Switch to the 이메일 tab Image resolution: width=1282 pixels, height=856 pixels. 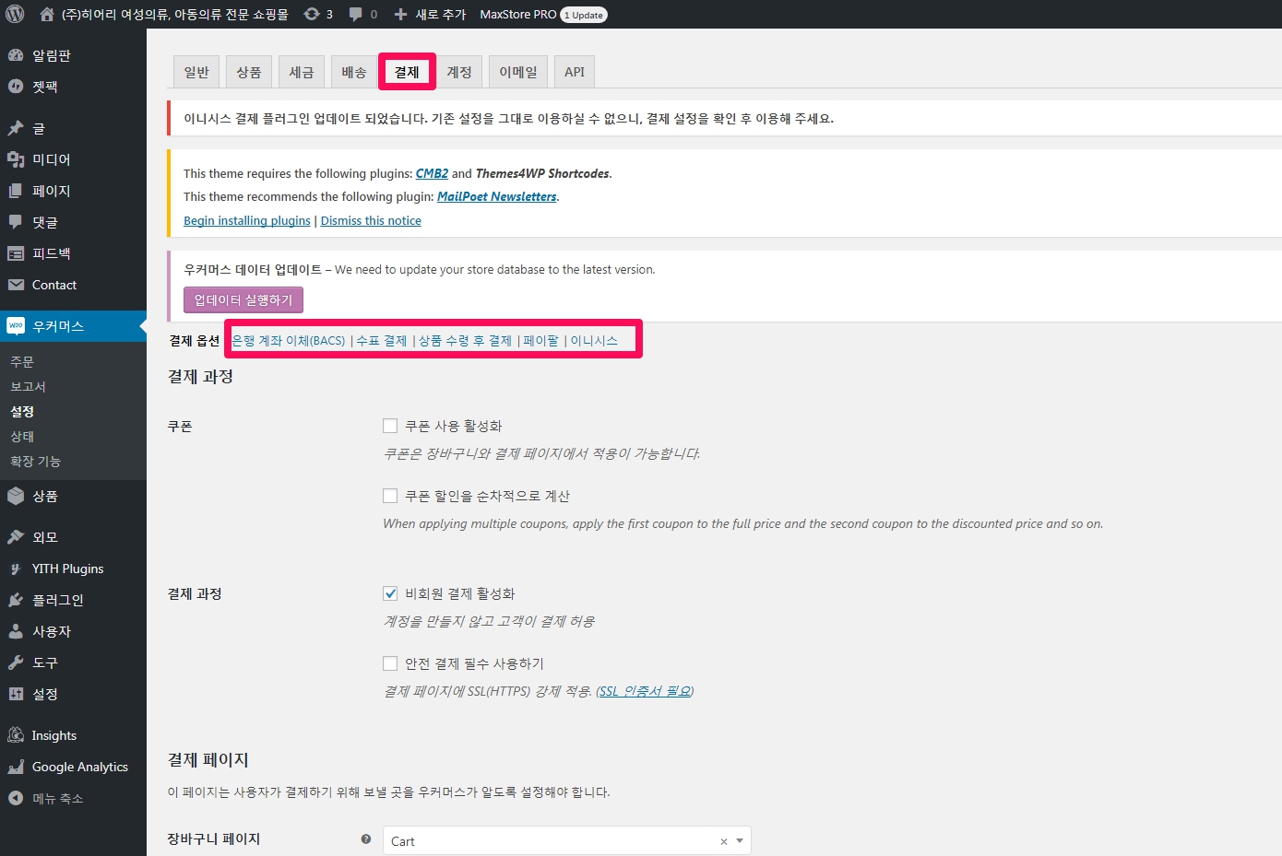point(518,72)
